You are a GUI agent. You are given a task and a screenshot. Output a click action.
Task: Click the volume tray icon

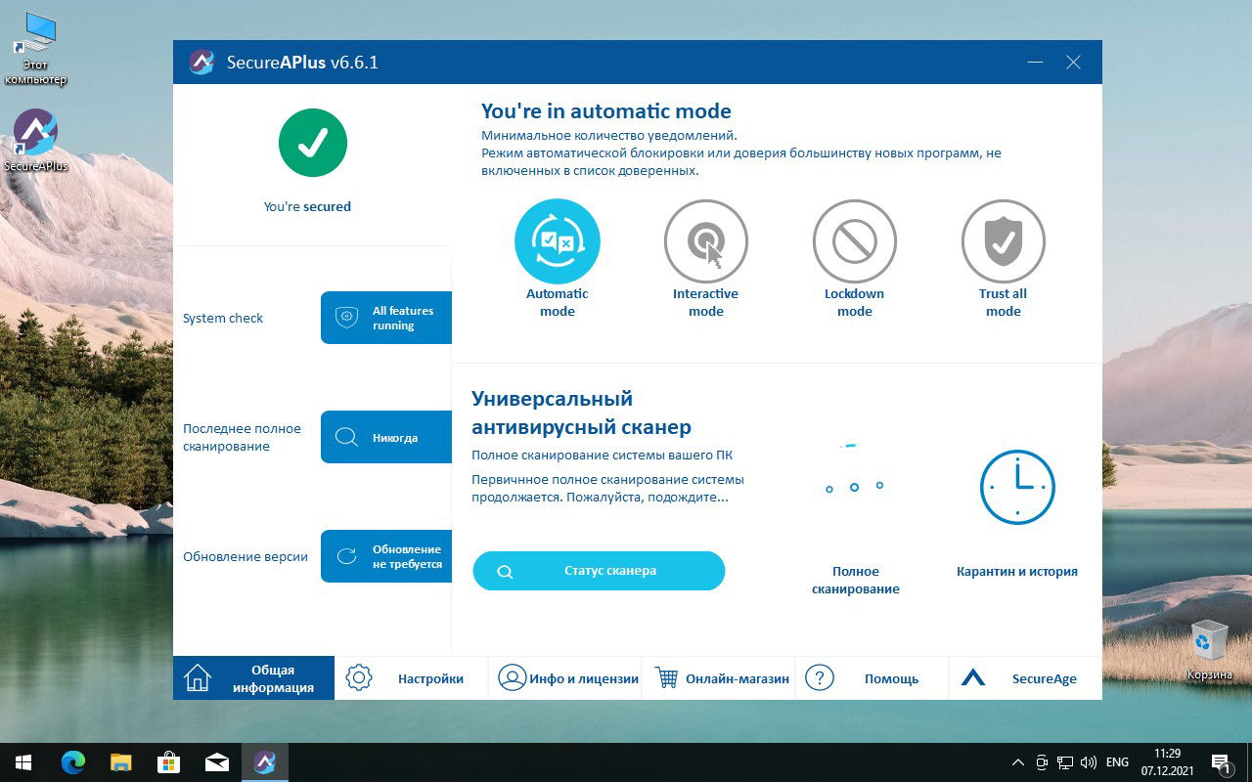(x=1089, y=762)
